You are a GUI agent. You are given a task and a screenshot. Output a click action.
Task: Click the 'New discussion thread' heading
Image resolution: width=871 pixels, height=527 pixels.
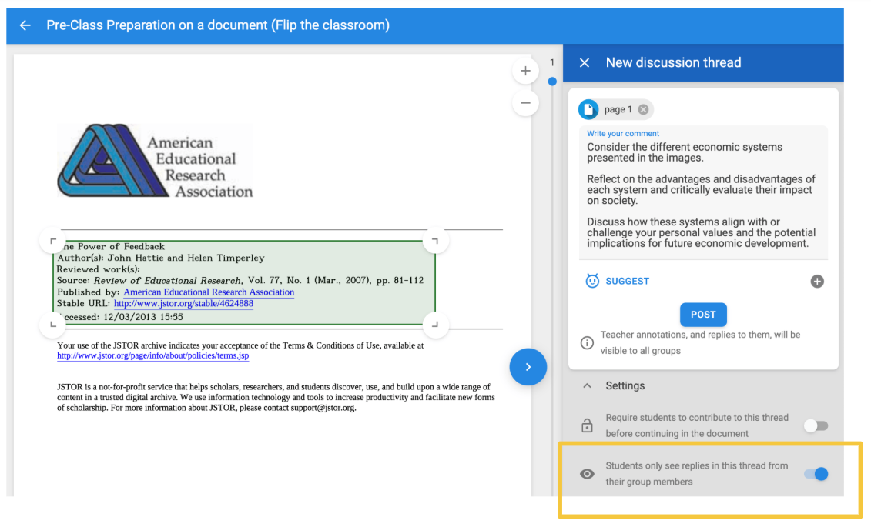pyautogui.click(x=673, y=62)
